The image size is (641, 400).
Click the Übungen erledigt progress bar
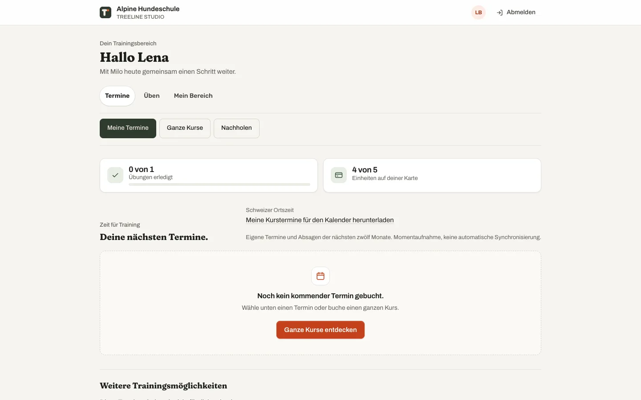[x=219, y=184]
